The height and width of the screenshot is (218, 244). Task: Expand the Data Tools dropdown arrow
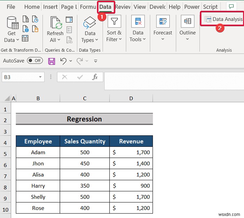tap(144, 39)
